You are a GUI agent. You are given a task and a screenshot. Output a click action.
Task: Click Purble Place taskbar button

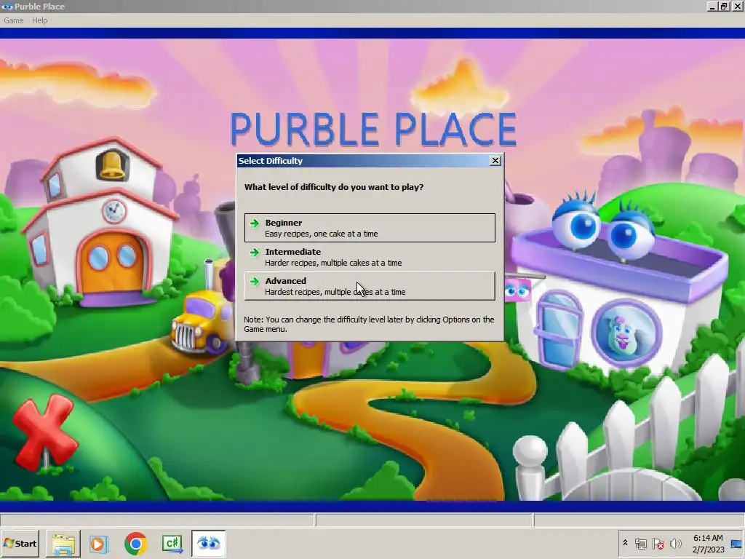(x=209, y=543)
